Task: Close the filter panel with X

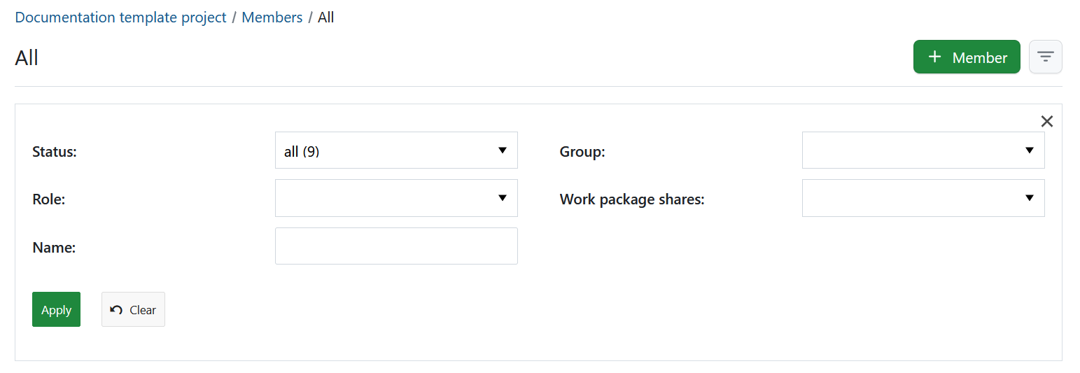Action: click(x=1046, y=121)
